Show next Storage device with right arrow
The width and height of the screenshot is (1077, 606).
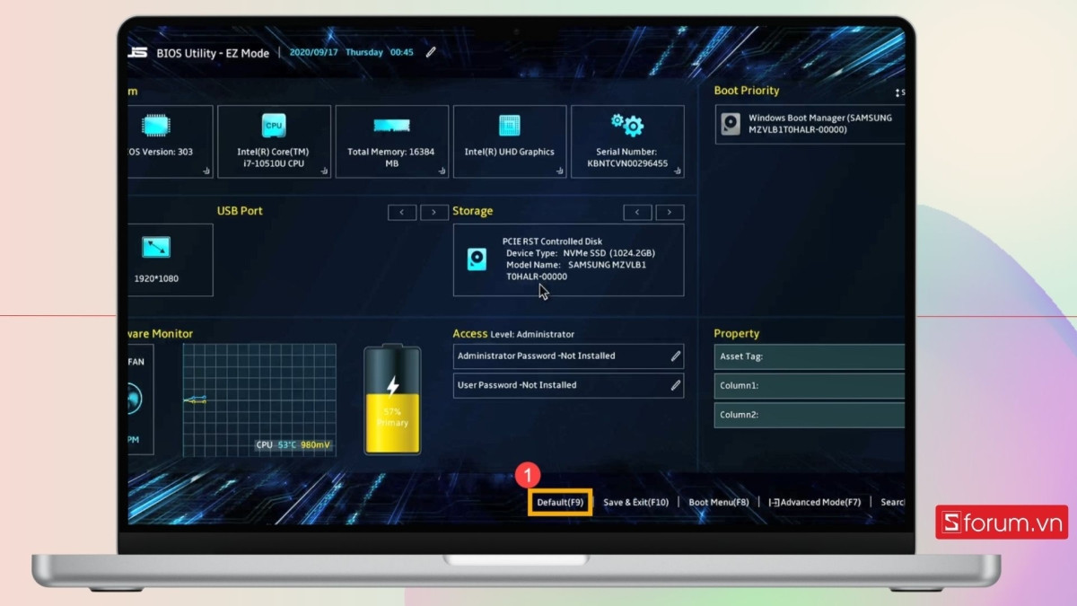(x=670, y=212)
